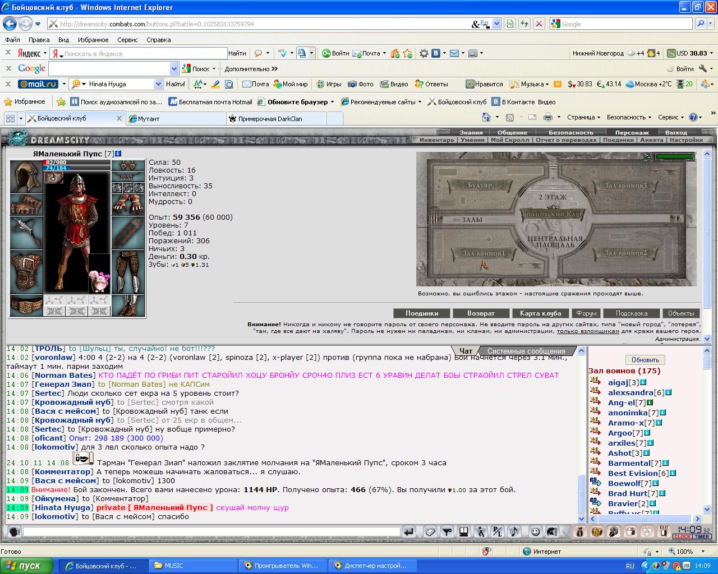Open the smiley emoticons icon
The width and height of the screenshot is (718, 574).
(536, 531)
